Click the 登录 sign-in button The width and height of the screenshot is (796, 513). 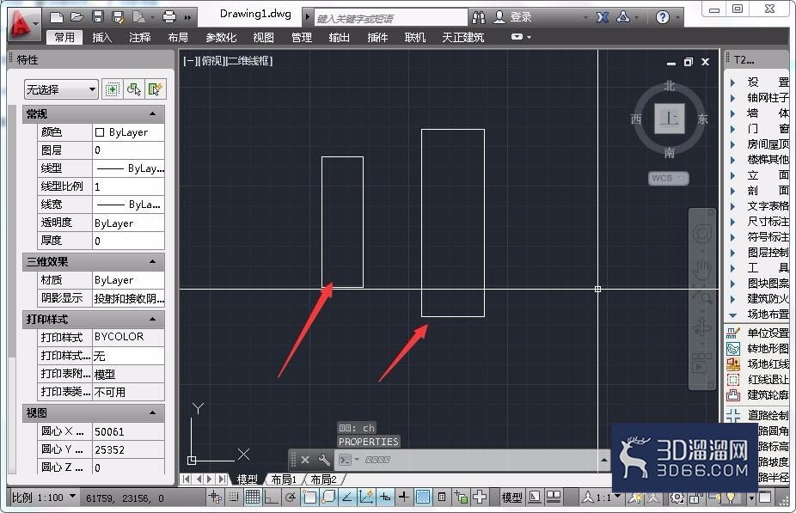513,17
